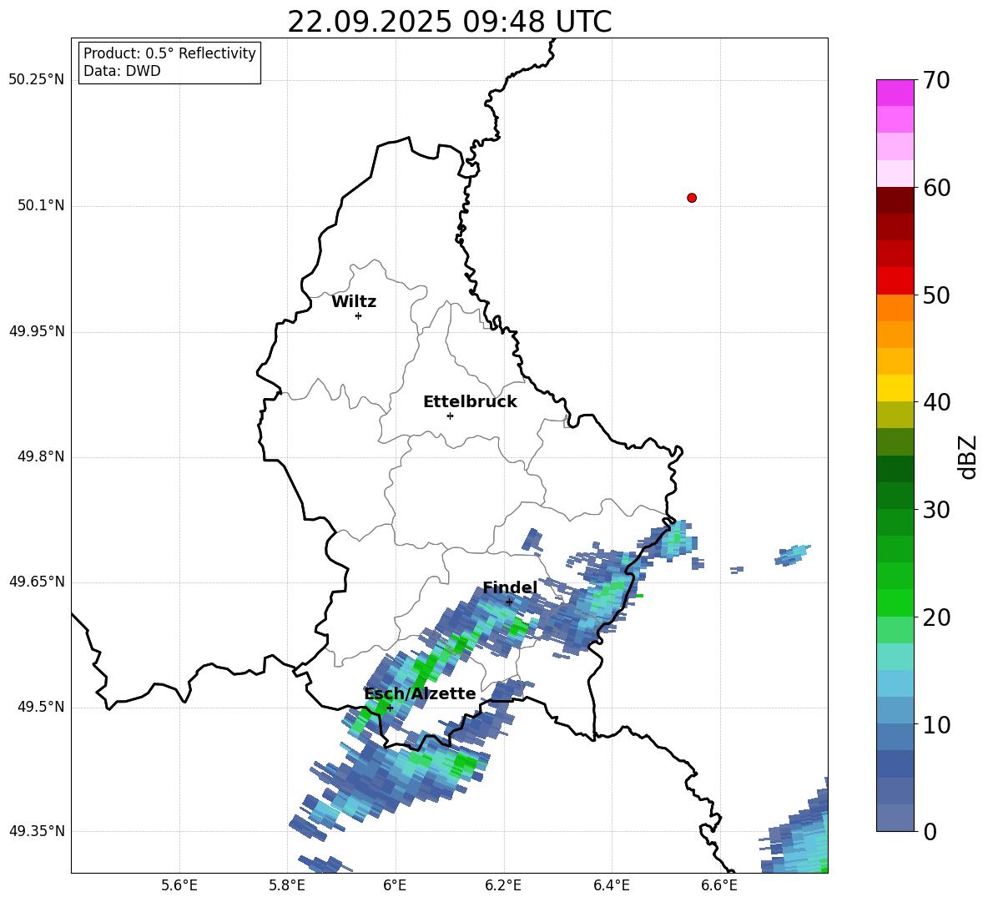Click the timestamp title 22.09.2025 09:48 UTC
This screenshot has width=988, height=902.
click(x=449, y=22)
